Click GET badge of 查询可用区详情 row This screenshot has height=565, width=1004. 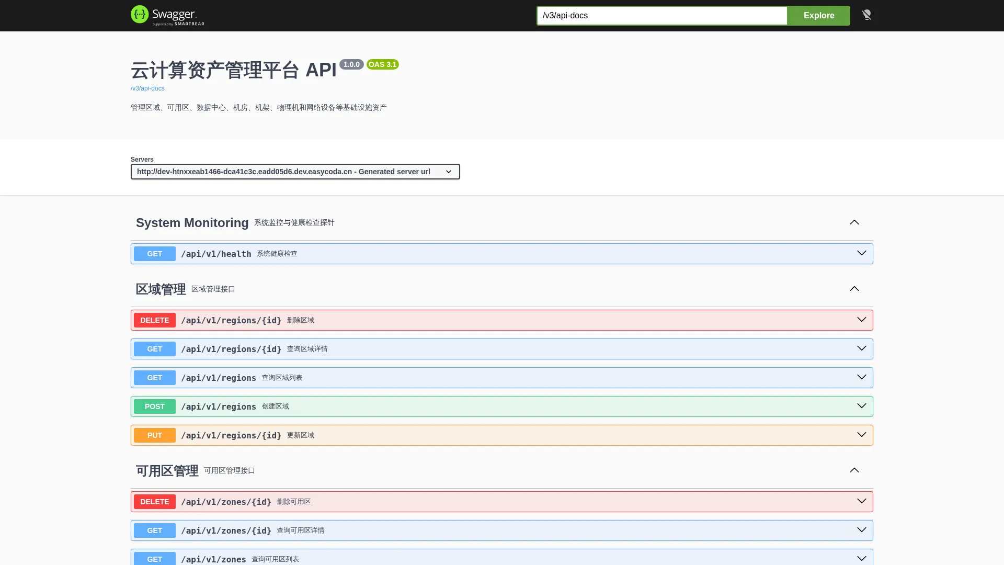click(155, 530)
